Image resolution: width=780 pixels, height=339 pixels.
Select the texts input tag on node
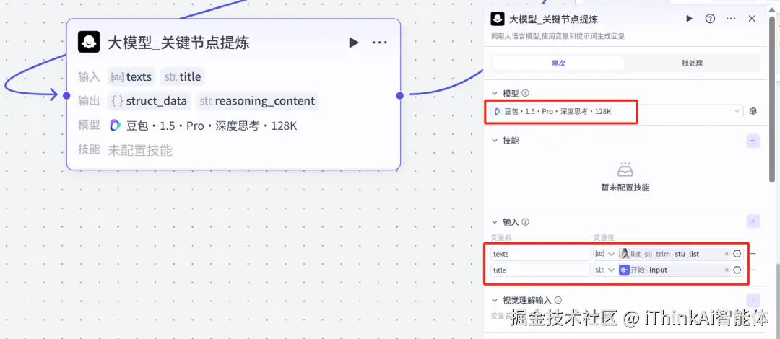pyautogui.click(x=131, y=77)
